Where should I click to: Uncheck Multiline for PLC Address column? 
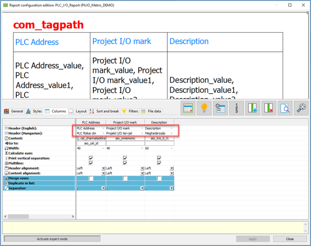[91, 163]
